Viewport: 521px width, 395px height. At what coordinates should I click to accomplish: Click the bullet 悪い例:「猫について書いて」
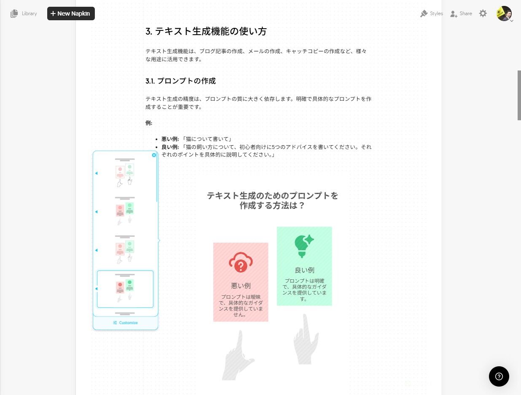[196, 139]
